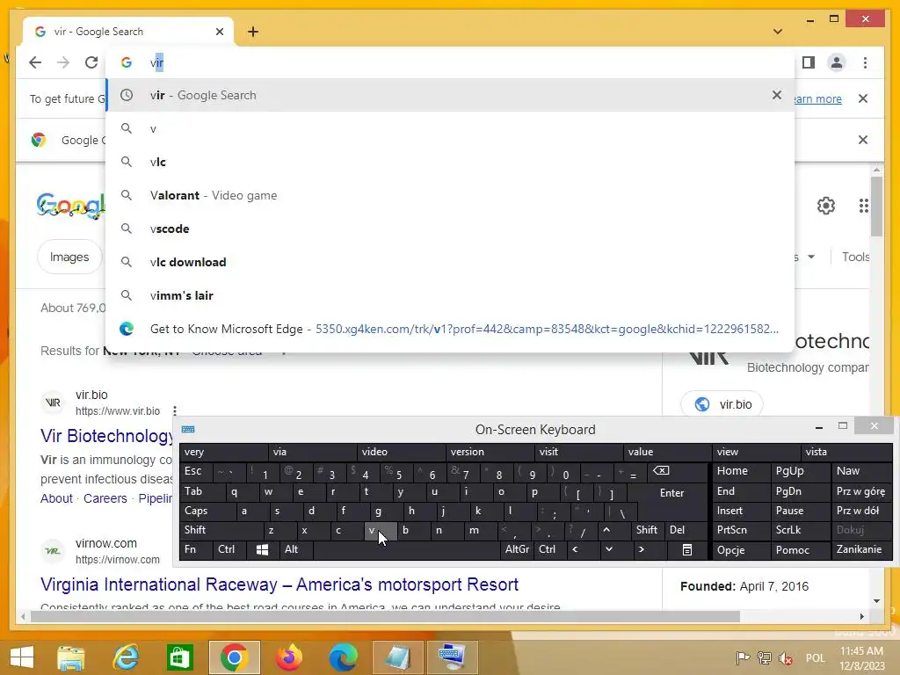Tap the Esc key on keyboard

(195, 471)
